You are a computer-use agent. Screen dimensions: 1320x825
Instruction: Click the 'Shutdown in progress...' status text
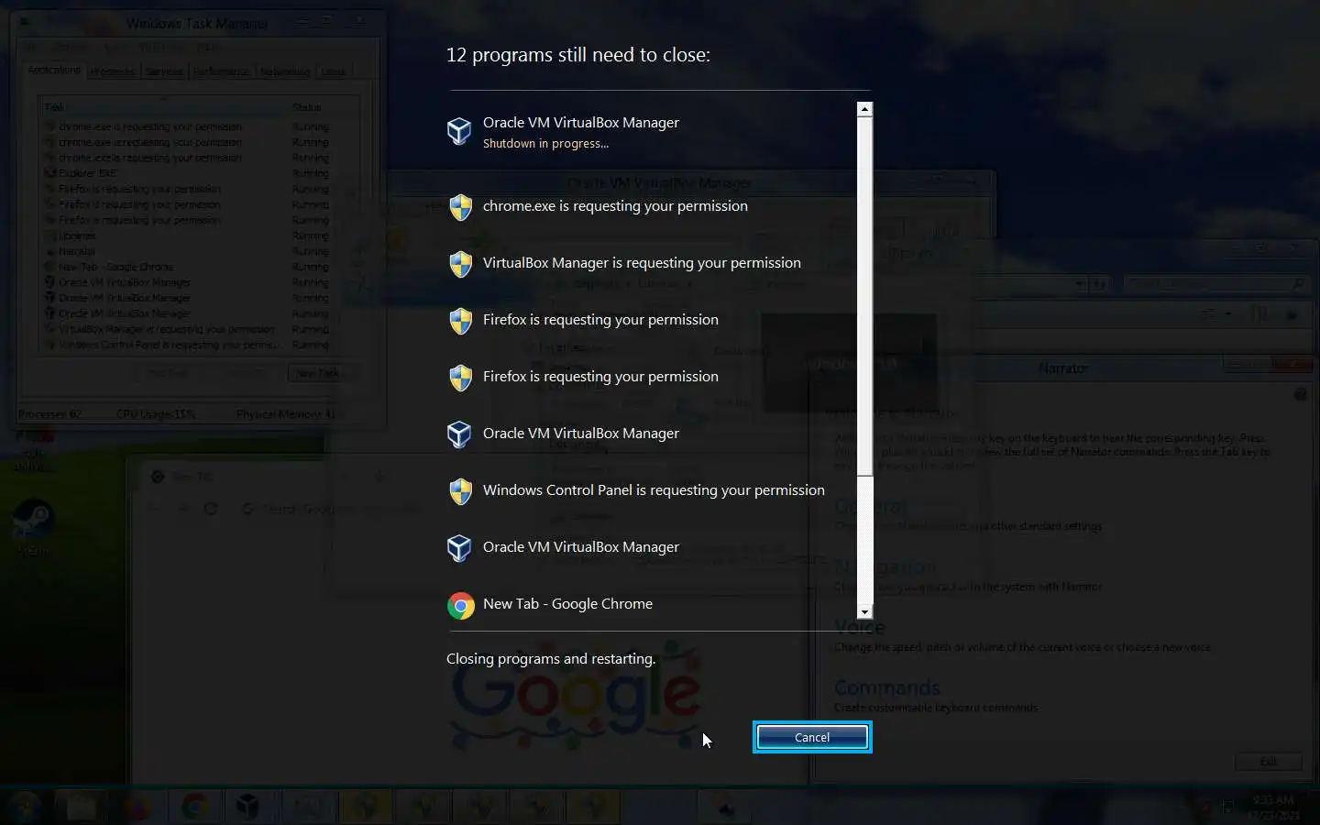tap(545, 144)
